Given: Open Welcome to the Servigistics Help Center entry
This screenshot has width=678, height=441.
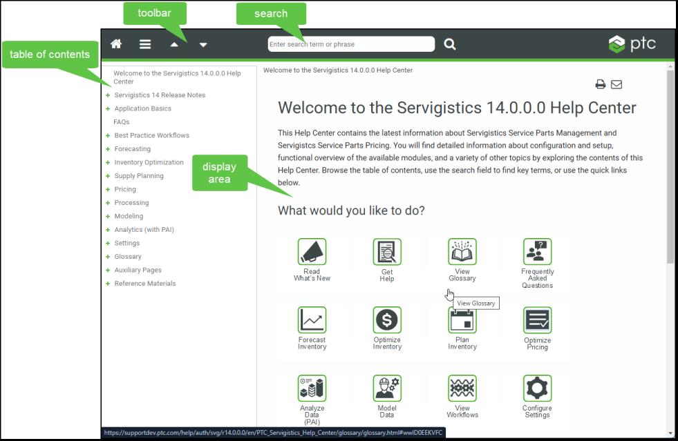Looking at the screenshot, I should click(x=178, y=77).
